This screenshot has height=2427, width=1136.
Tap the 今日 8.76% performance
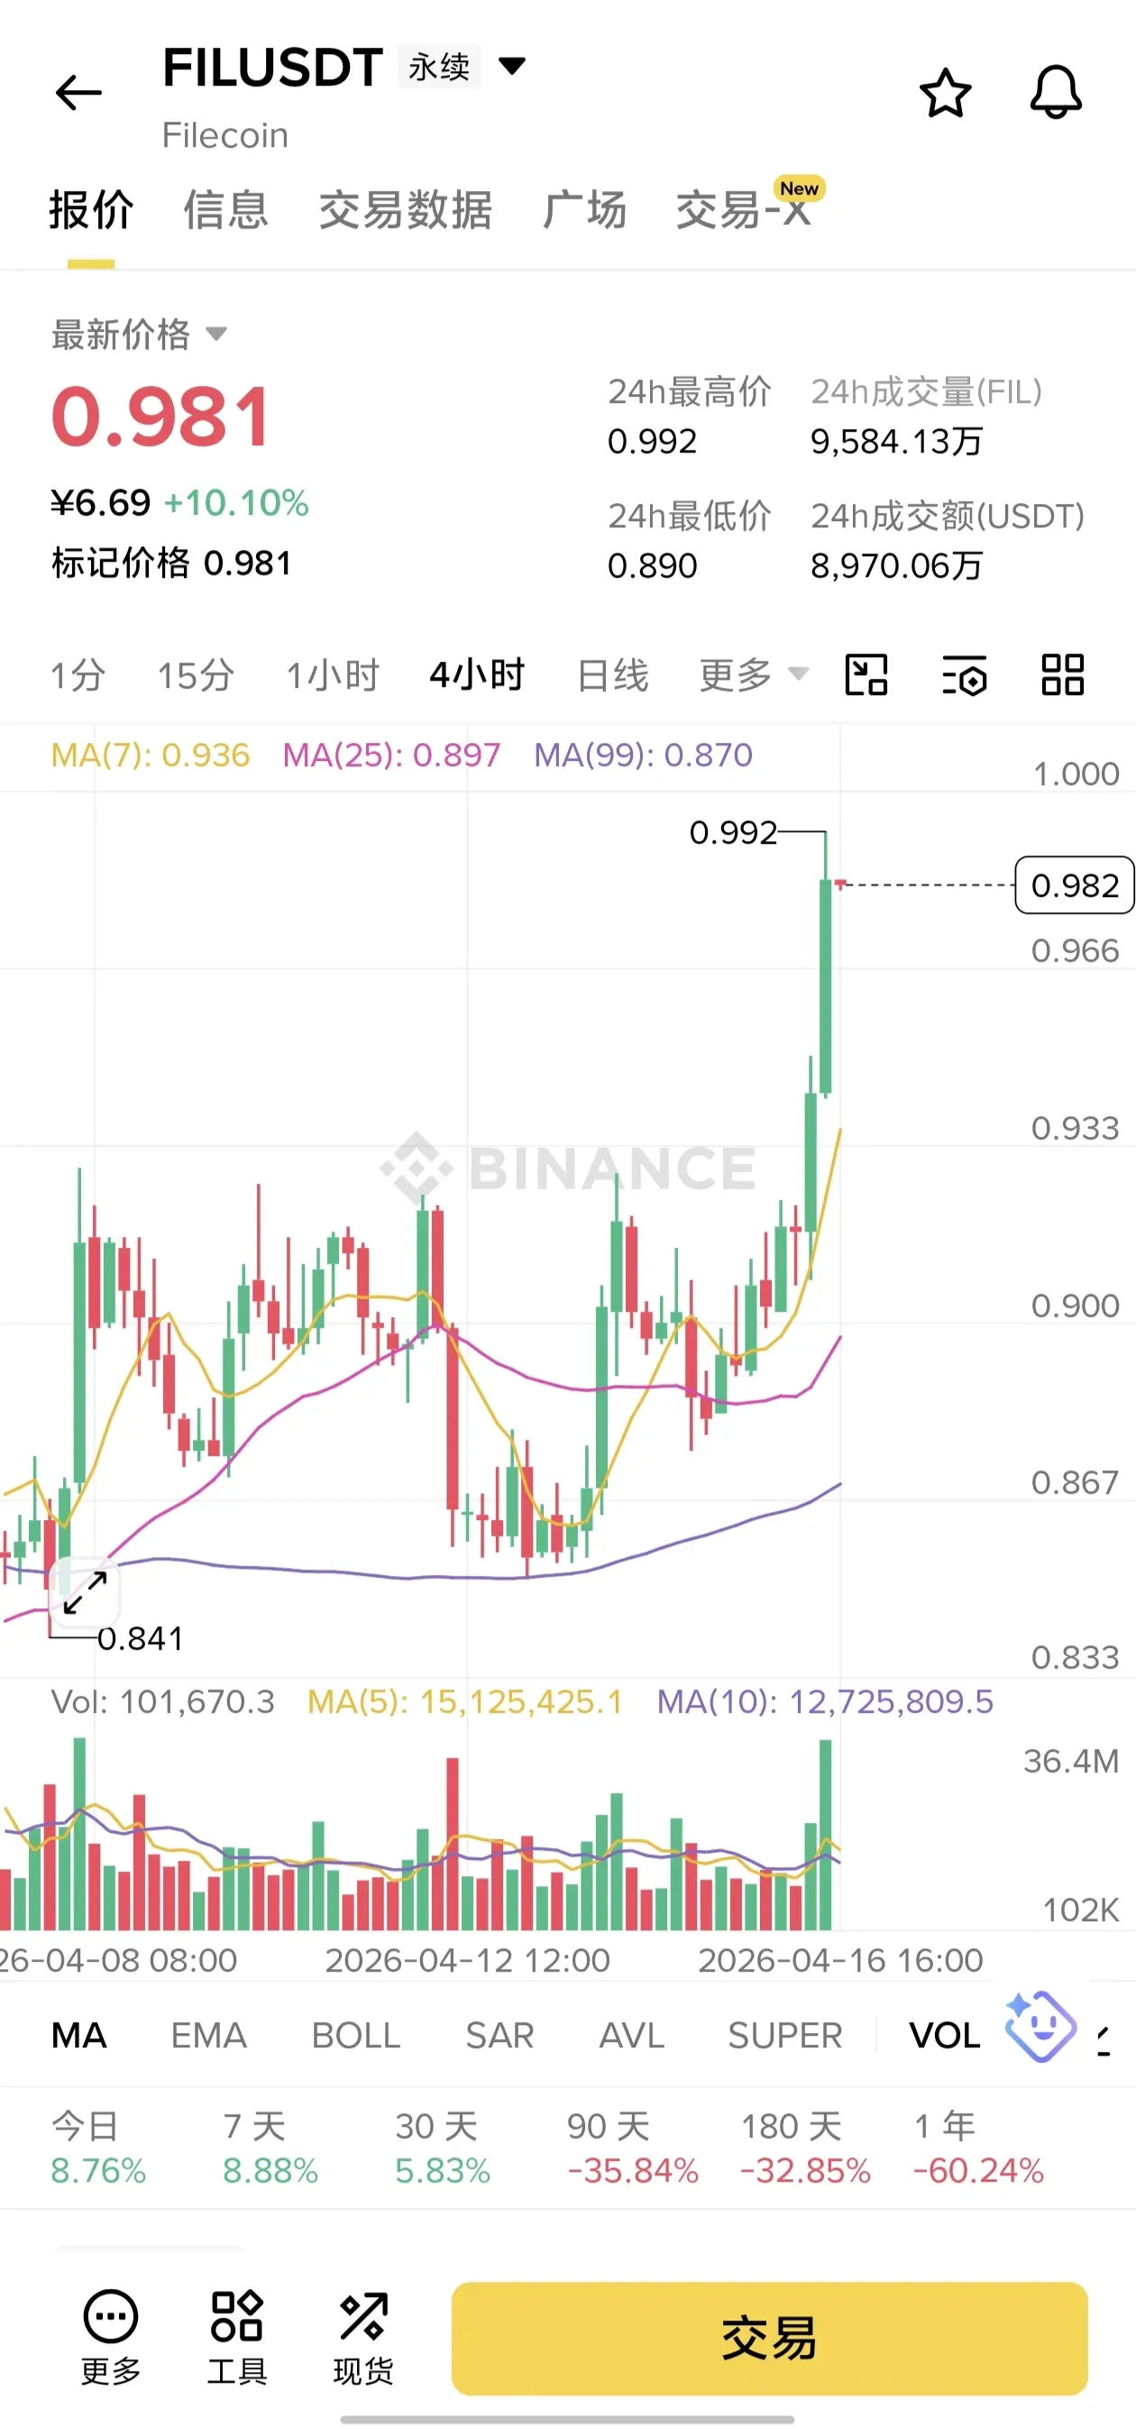pyautogui.click(x=98, y=2148)
